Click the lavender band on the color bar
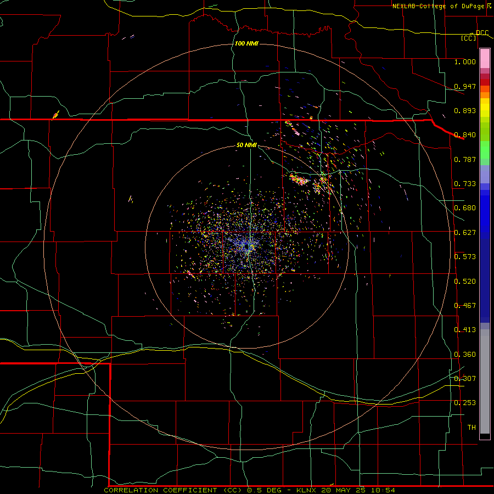 (x=485, y=174)
